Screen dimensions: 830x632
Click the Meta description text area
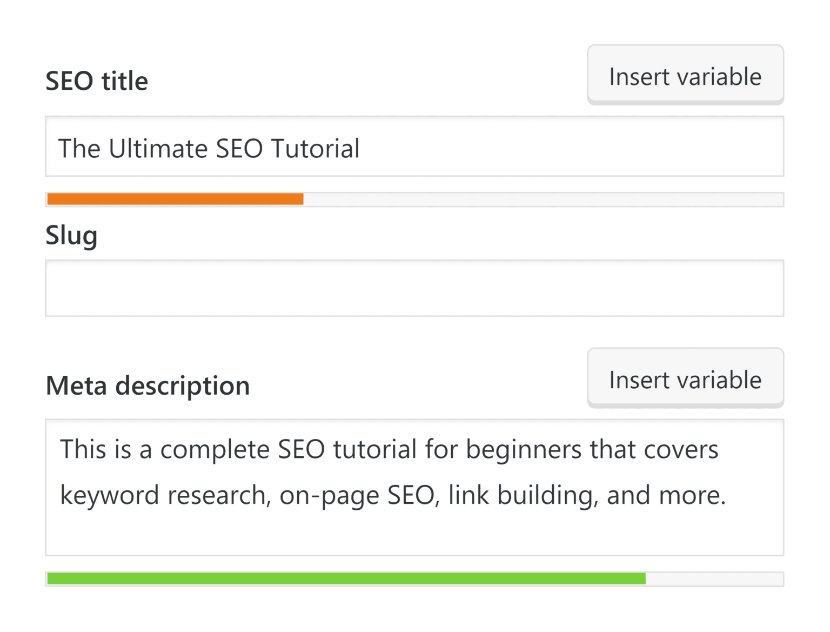point(415,487)
